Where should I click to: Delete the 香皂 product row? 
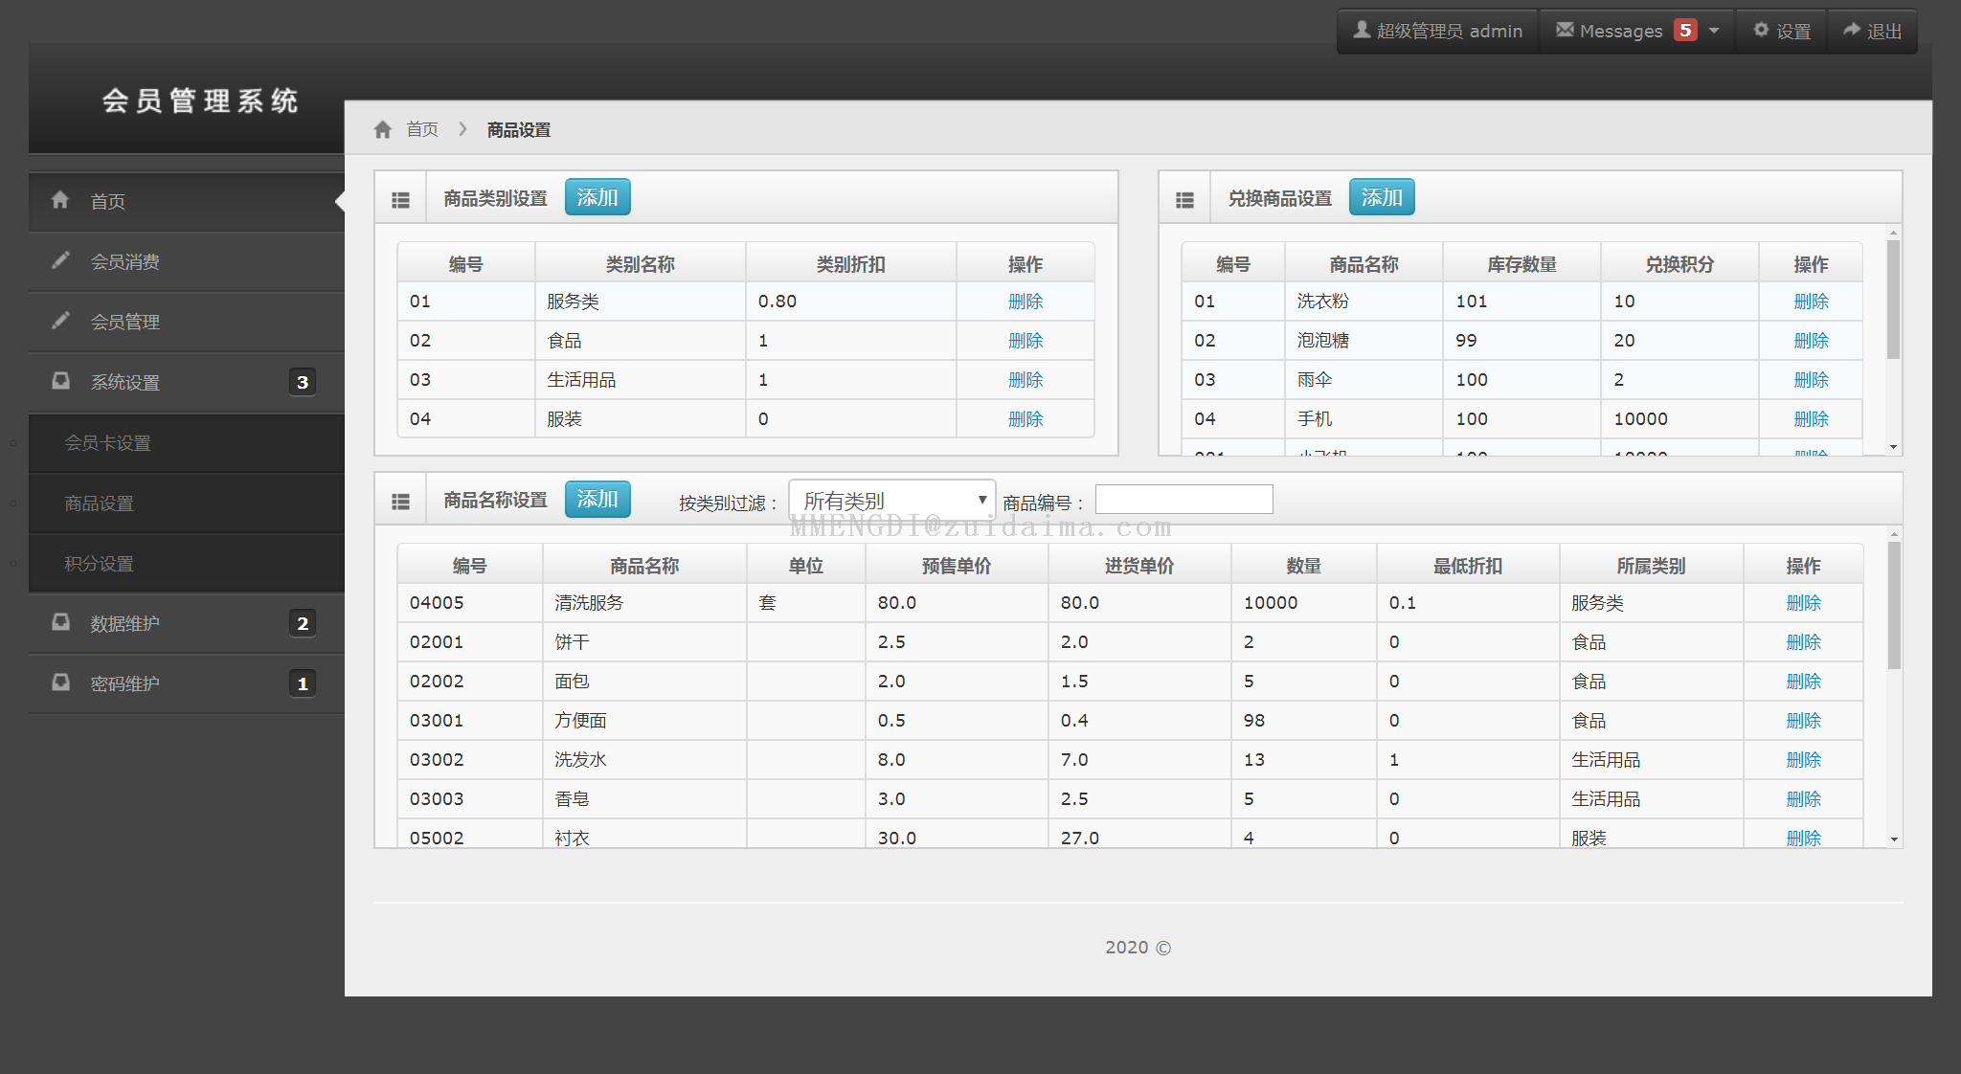tap(1803, 799)
